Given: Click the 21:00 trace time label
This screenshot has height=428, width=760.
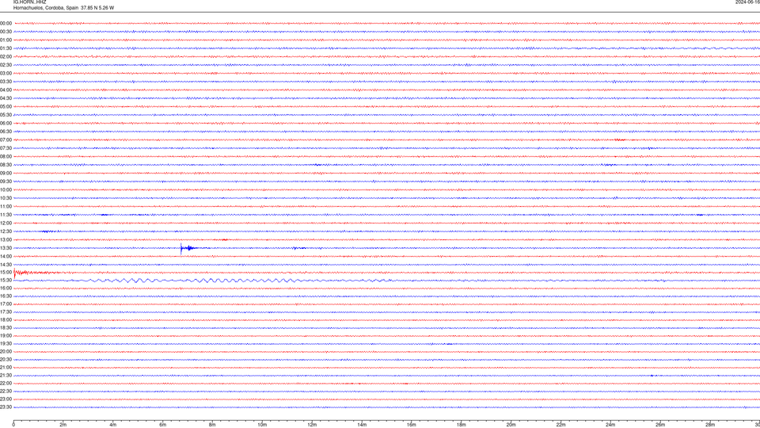Looking at the screenshot, I should click(x=6, y=367).
